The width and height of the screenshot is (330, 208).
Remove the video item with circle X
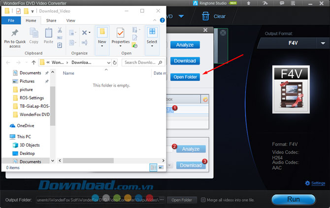pyautogui.click(x=223, y=32)
